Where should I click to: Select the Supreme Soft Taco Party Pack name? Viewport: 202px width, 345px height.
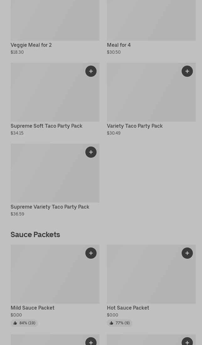[x=46, y=126]
